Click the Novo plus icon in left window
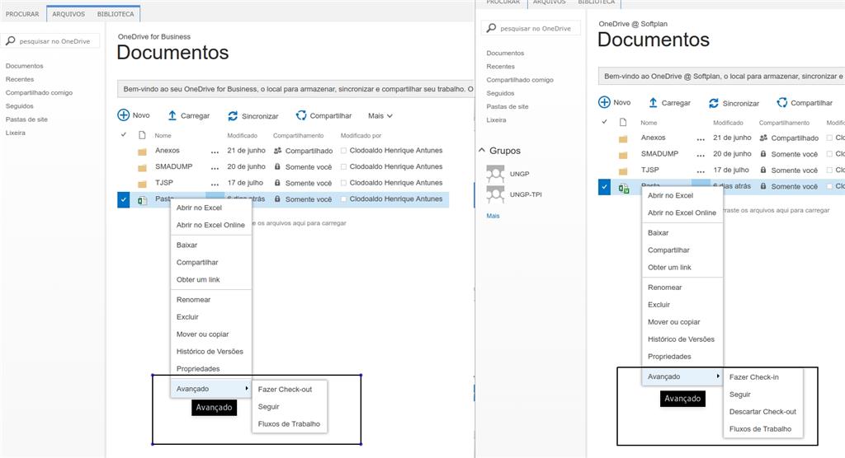The image size is (845, 458). (124, 114)
